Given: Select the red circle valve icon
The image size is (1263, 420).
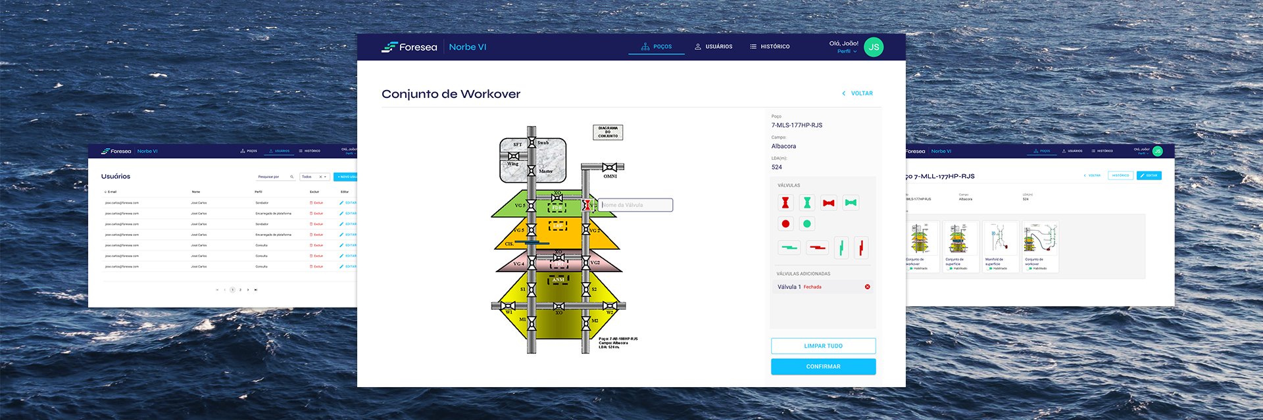Looking at the screenshot, I should [x=785, y=224].
